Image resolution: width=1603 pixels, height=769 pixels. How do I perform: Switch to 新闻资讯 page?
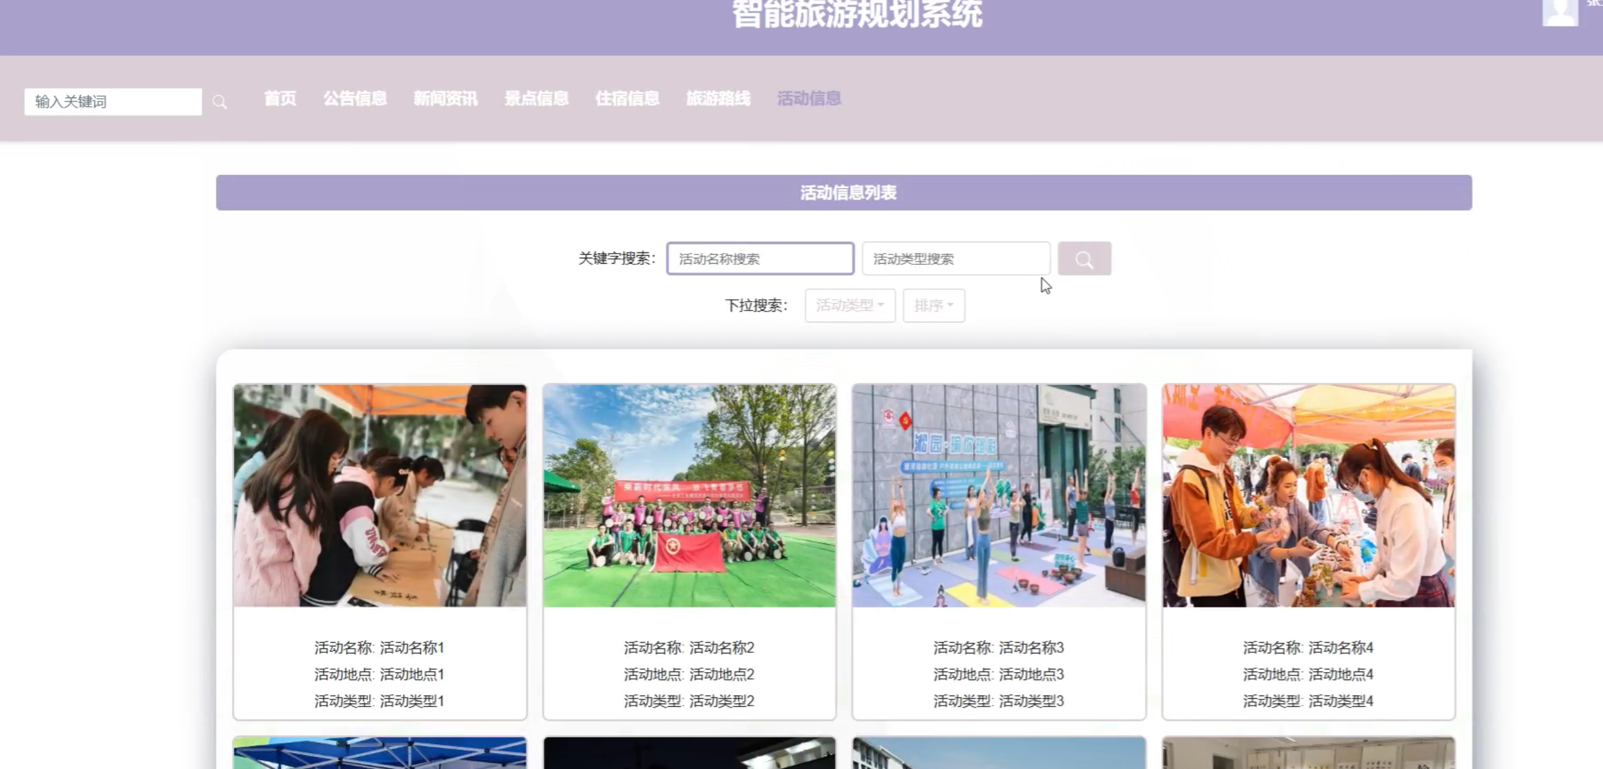[x=445, y=99]
